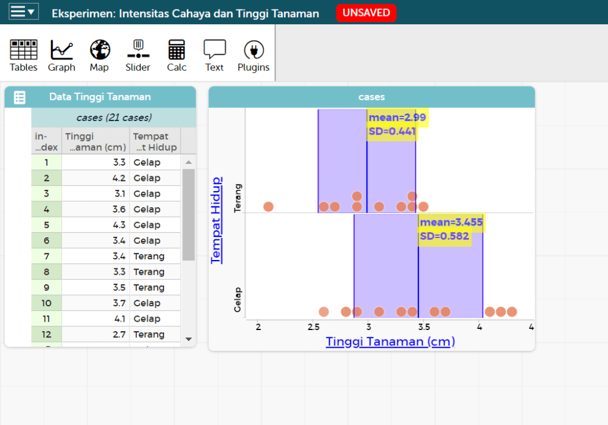Click the case card view icon

click(20, 97)
